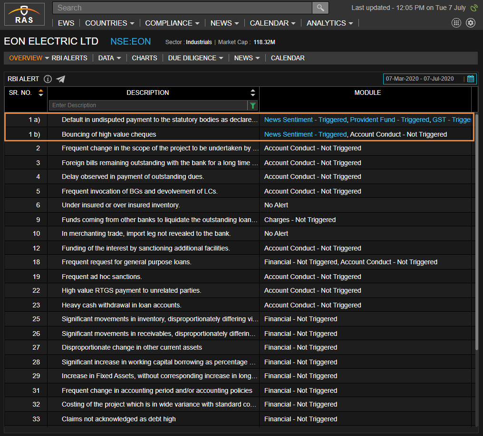Open the EWS menu item

pyautogui.click(x=66, y=23)
